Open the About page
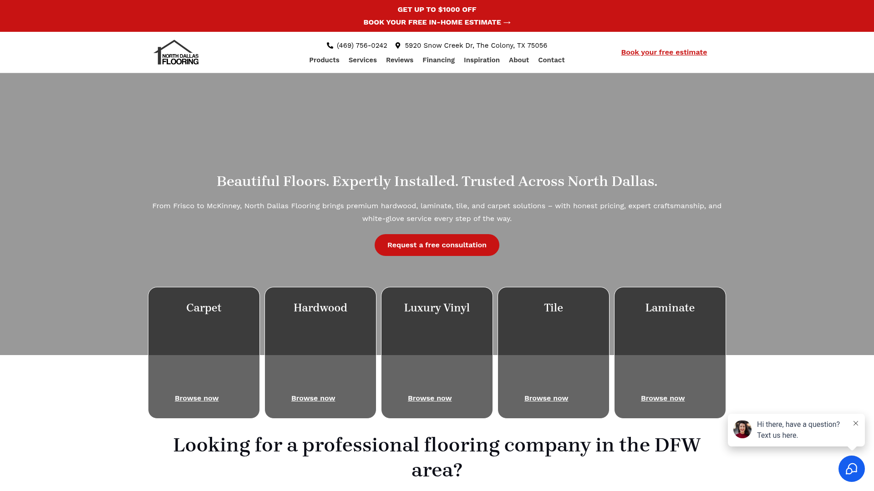The height and width of the screenshot is (491, 874). tap(518, 60)
